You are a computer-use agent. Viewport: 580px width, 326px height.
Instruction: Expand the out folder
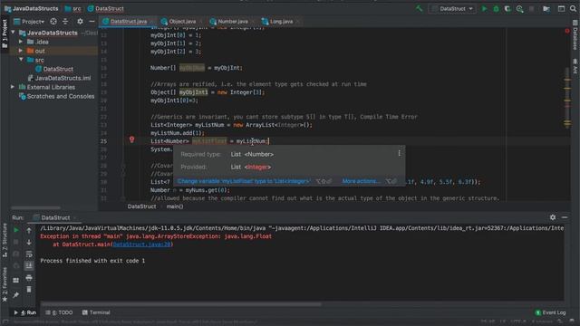(21, 51)
